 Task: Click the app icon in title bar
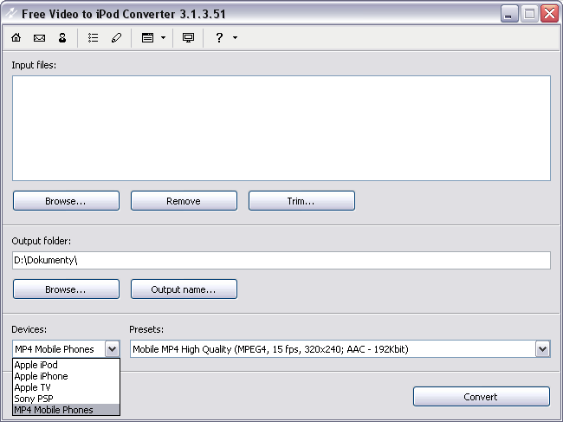tap(11, 14)
